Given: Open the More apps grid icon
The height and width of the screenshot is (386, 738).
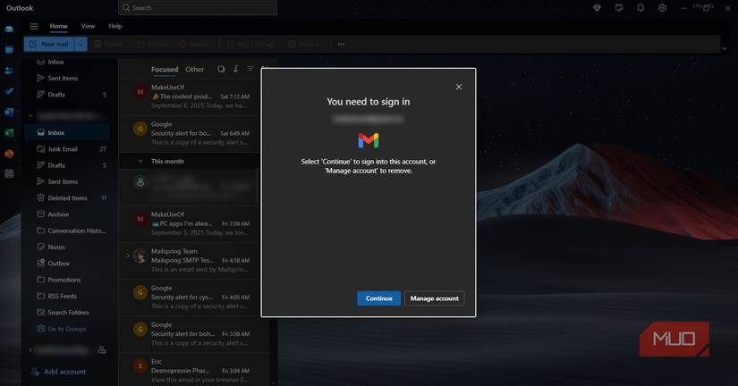Looking at the screenshot, I should tap(9, 173).
